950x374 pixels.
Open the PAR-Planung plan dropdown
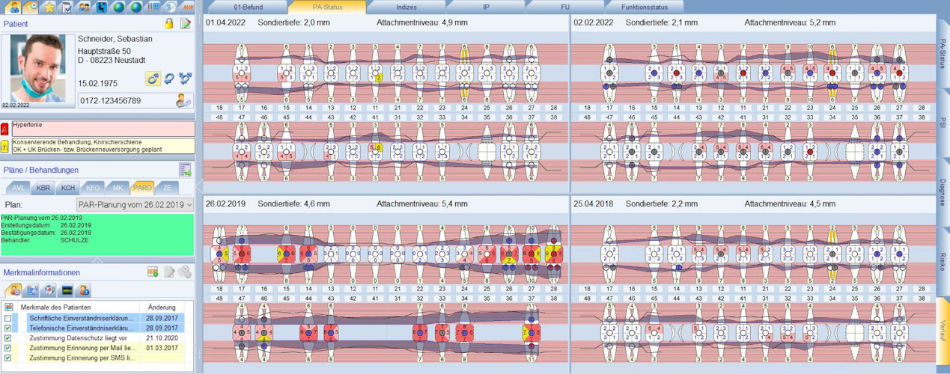pyautogui.click(x=135, y=204)
